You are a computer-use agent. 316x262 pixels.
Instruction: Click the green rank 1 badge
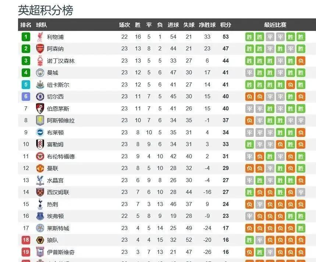click(26, 37)
